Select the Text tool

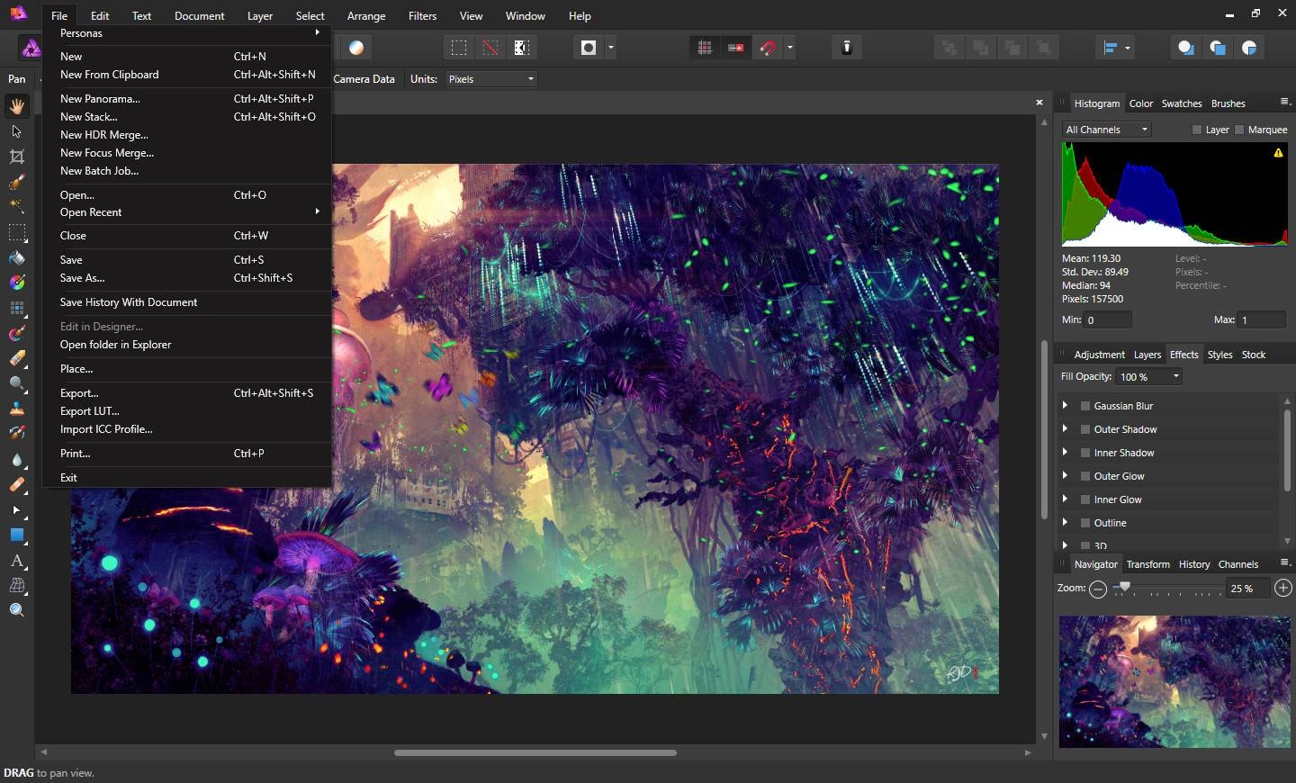tap(16, 561)
